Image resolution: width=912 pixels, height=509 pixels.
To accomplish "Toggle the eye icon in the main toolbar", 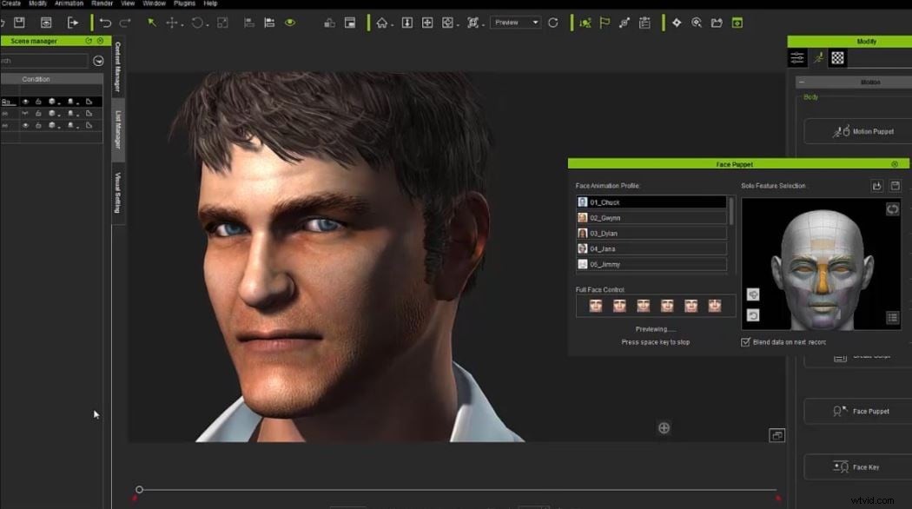I will point(290,23).
